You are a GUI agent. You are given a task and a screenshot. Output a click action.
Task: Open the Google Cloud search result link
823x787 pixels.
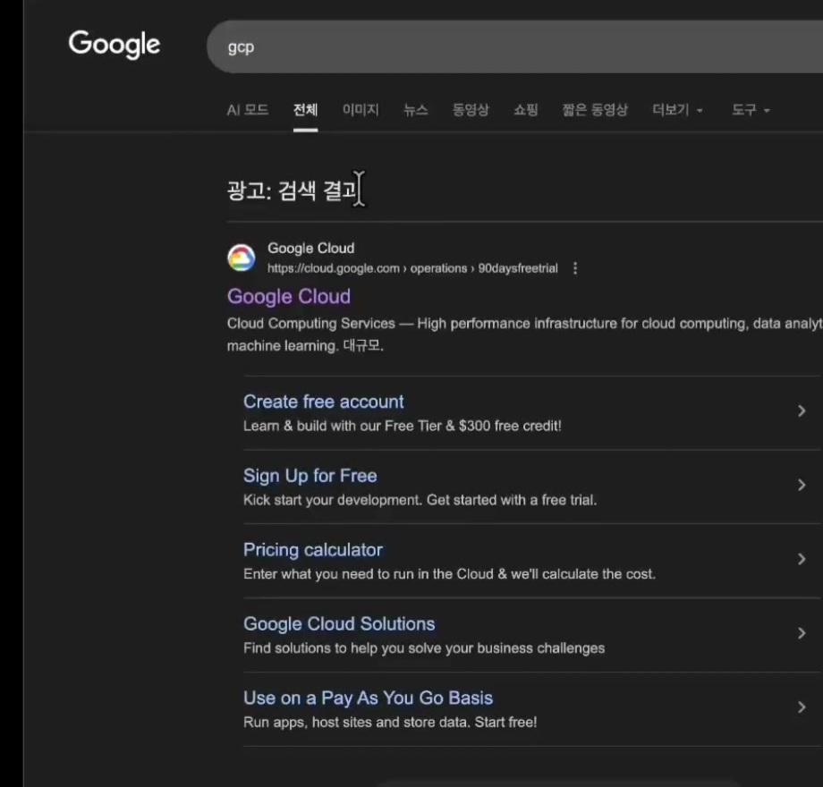(288, 296)
